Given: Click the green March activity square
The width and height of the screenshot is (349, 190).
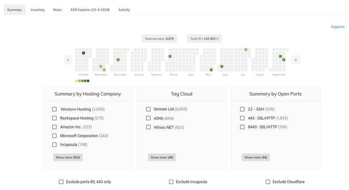Looking at the screenshot, I should [170, 56].
